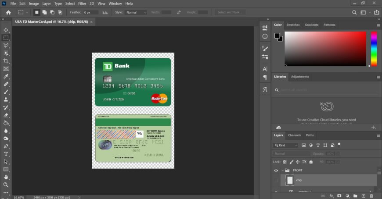Toggle Lock transparent pixels

285,162
